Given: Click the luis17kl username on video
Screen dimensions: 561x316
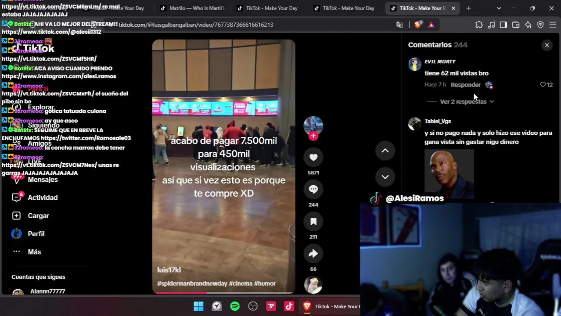Looking at the screenshot, I should click(x=169, y=270).
